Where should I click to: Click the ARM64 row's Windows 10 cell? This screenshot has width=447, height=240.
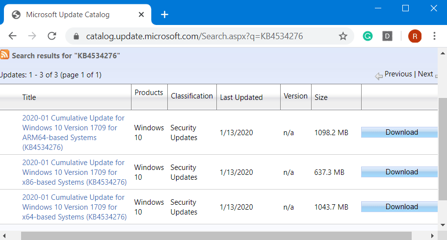[149, 133]
